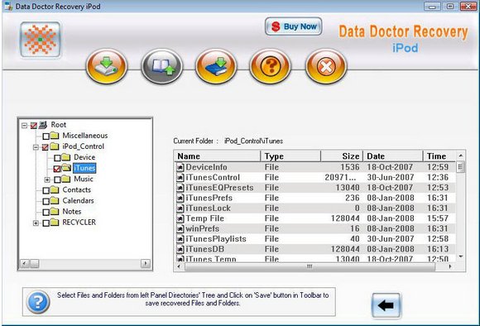The image size is (480, 326).
Task: Select the iTunesControl file name
Action: click(213, 177)
